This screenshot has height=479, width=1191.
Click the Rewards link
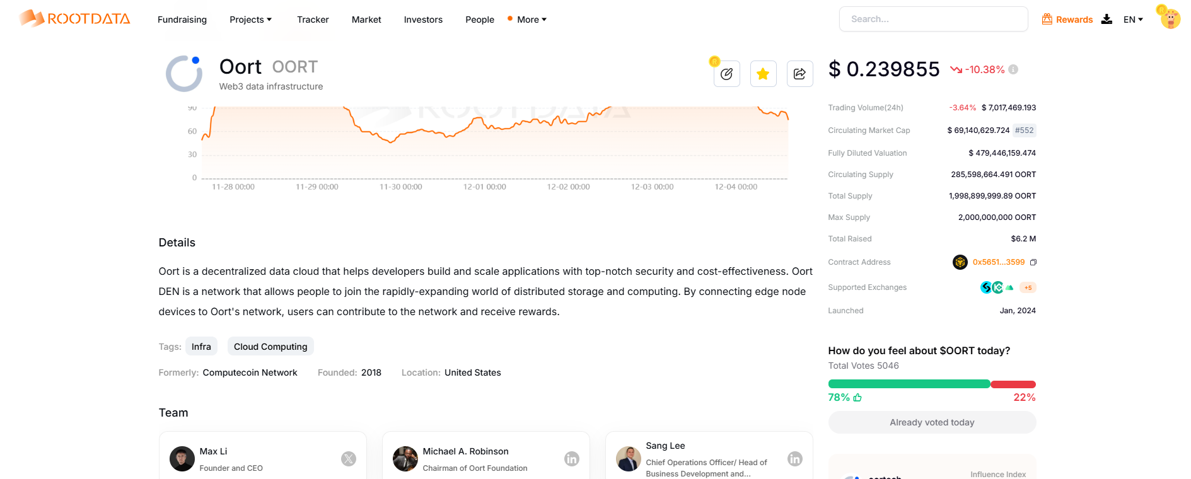point(1074,20)
